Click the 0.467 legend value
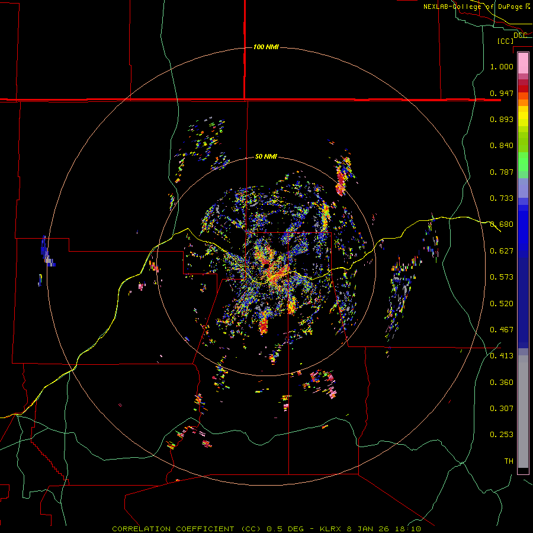 click(502, 330)
